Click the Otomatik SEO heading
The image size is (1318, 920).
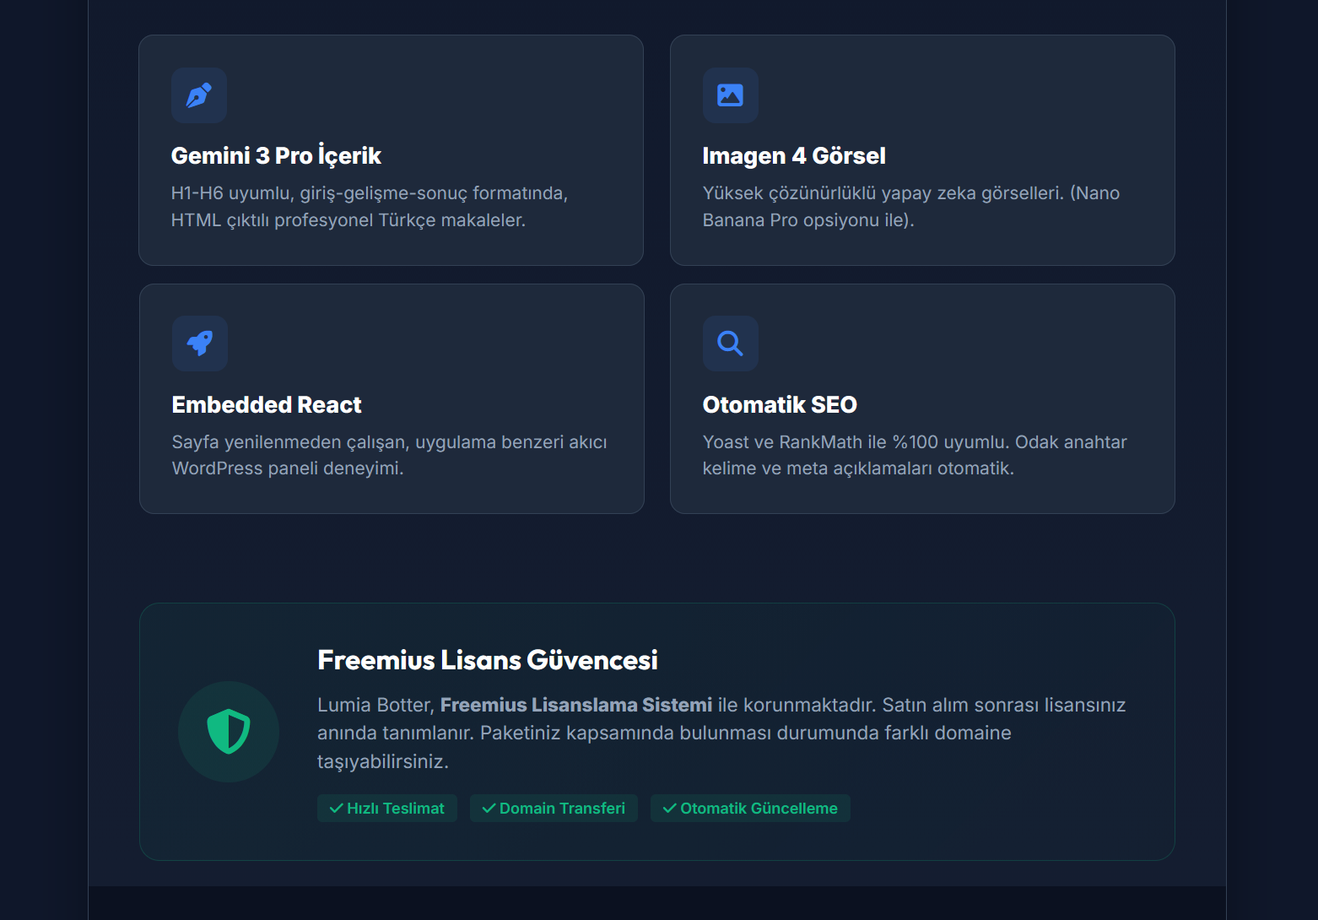pos(780,405)
